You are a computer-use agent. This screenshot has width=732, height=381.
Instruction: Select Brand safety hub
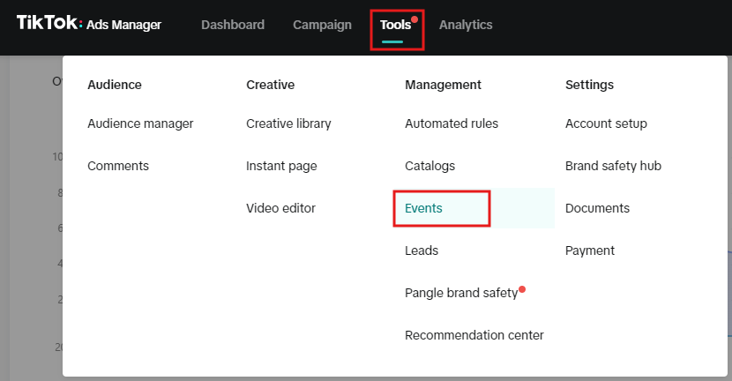click(613, 166)
